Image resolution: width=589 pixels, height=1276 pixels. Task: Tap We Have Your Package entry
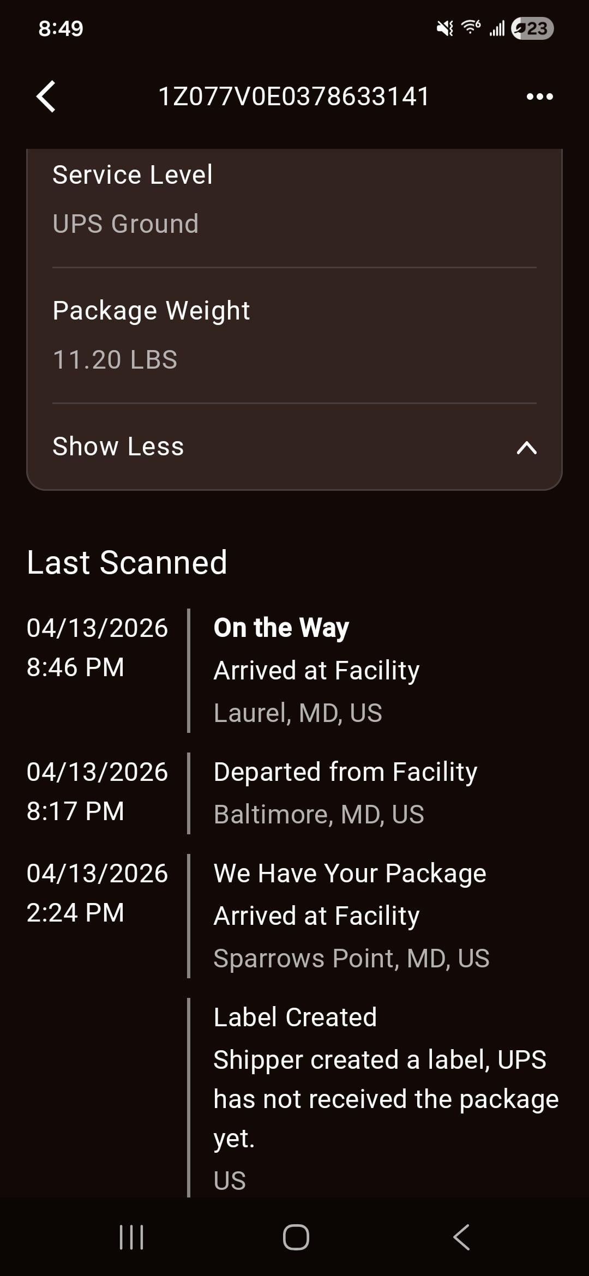pos(350,874)
